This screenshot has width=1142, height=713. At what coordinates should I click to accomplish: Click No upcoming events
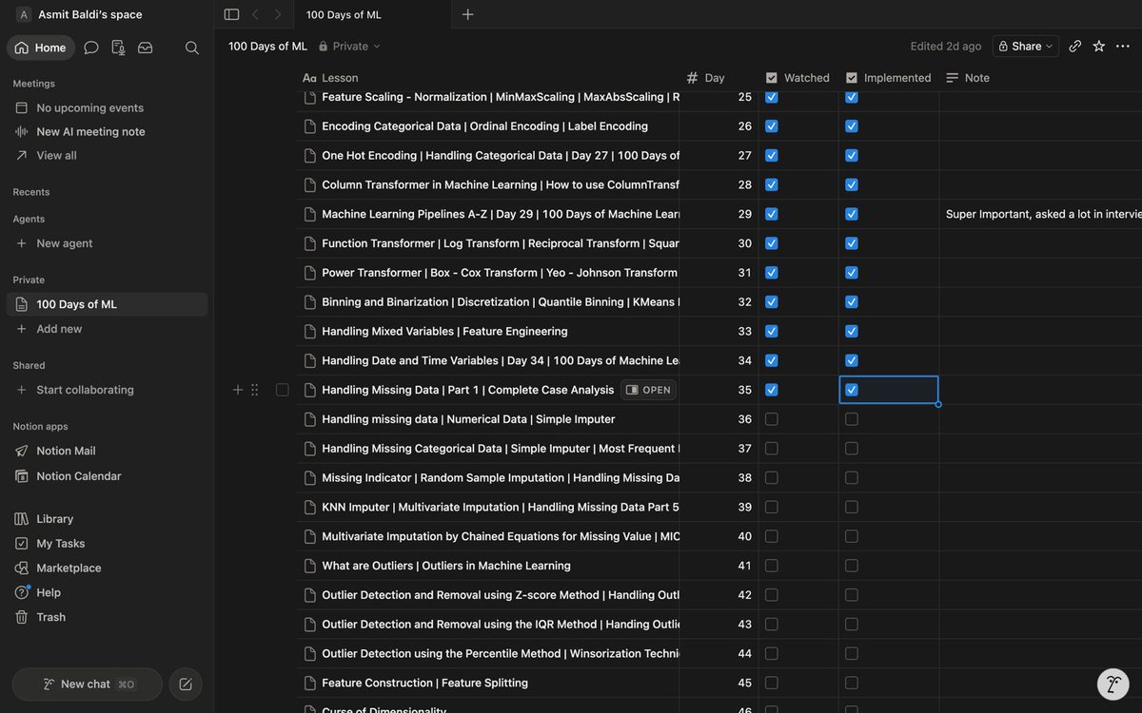[108, 107]
